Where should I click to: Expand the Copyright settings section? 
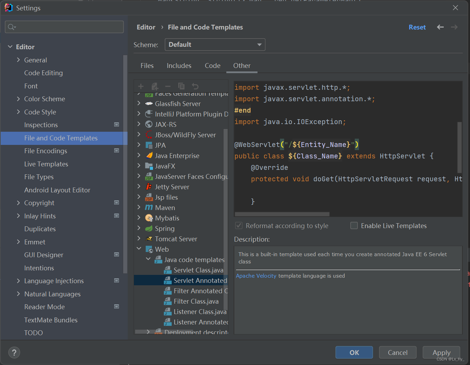18,203
